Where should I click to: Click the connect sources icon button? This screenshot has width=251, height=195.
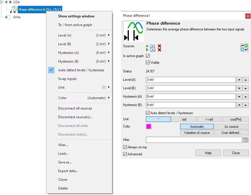(x=244, y=48)
